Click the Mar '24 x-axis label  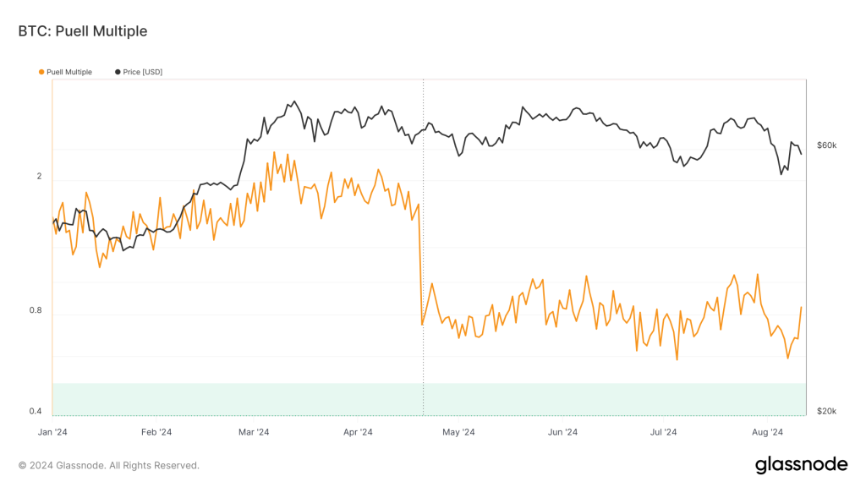click(x=253, y=432)
